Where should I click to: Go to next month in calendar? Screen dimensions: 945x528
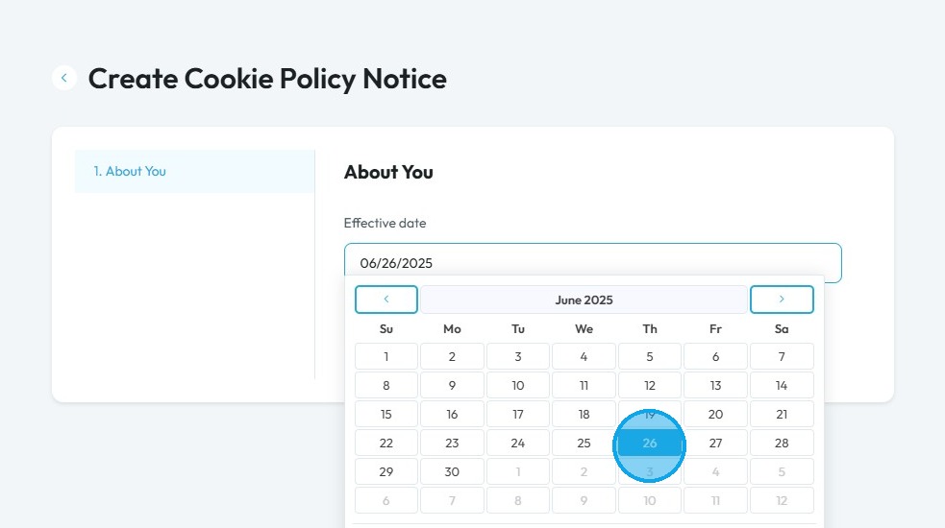(x=782, y=300)
